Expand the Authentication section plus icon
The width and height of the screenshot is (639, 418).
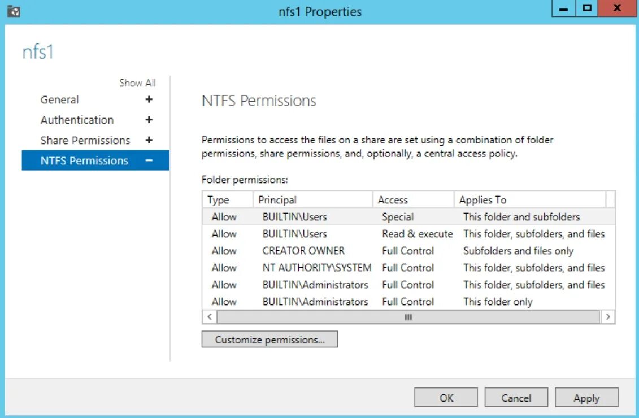tap(149, 120)
